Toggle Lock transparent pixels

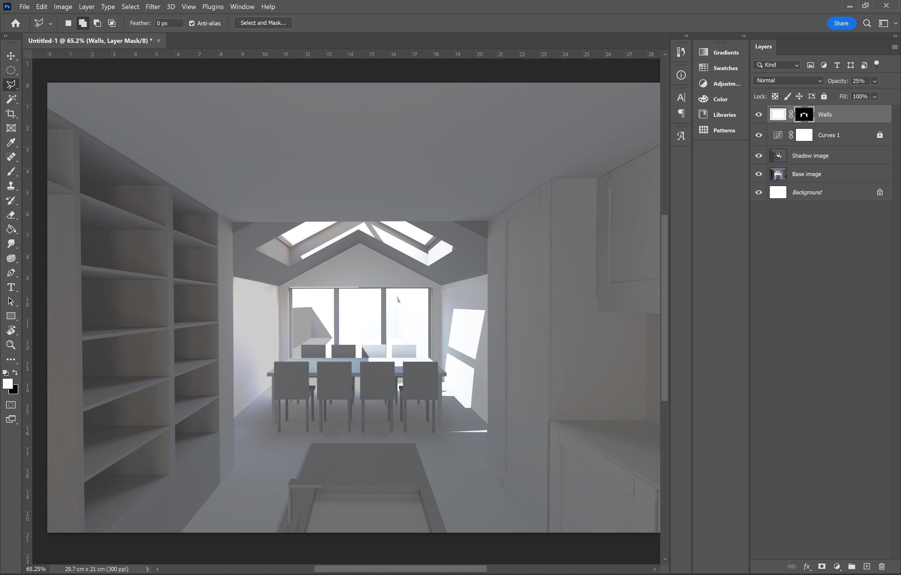(x=775, y=96)
